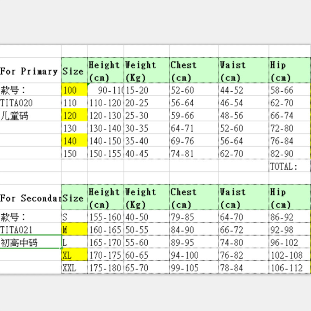
Task: Click the yellow size 120 cell
Action: [74, 116]
